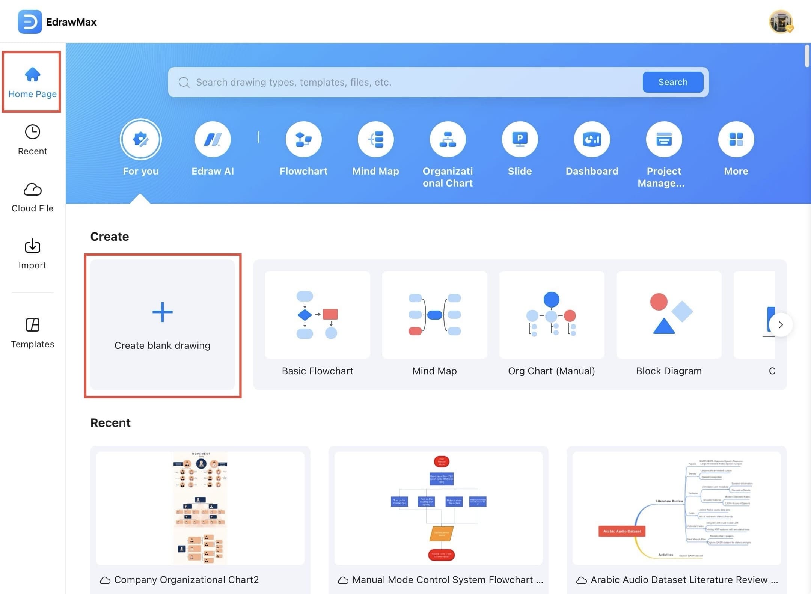
Task: Open the Dashboard category icon
Action: tap(592, 140)
